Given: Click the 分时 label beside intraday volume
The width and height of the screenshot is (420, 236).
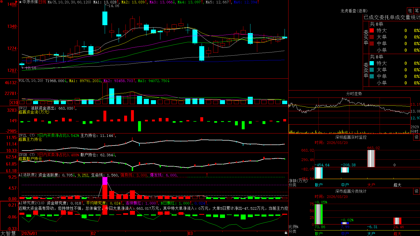Looking at the screenshot, I should 414,131.
